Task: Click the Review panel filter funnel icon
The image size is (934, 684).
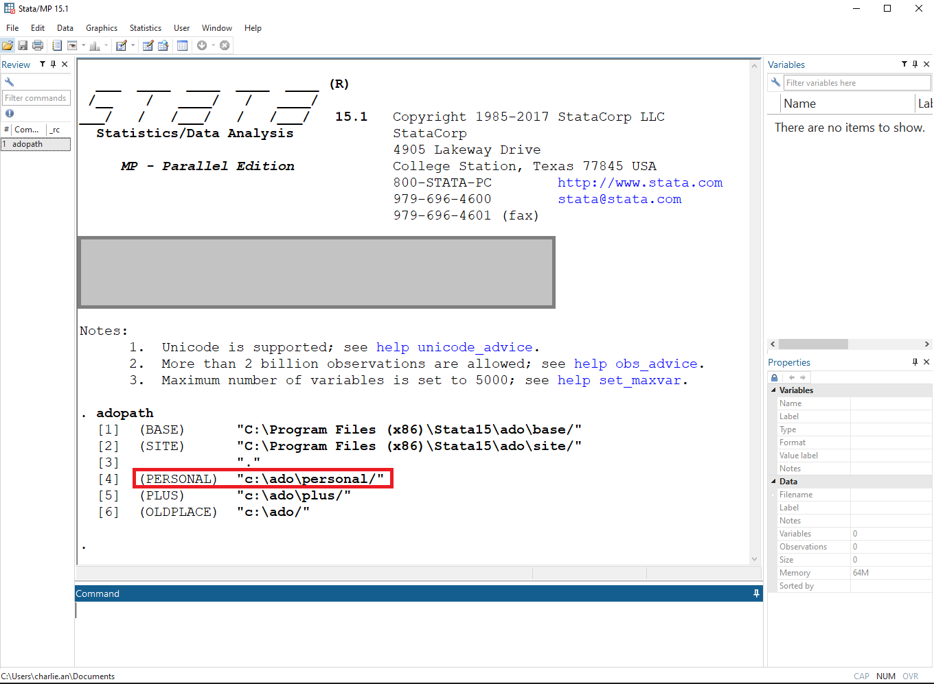Action: point(42,64)
